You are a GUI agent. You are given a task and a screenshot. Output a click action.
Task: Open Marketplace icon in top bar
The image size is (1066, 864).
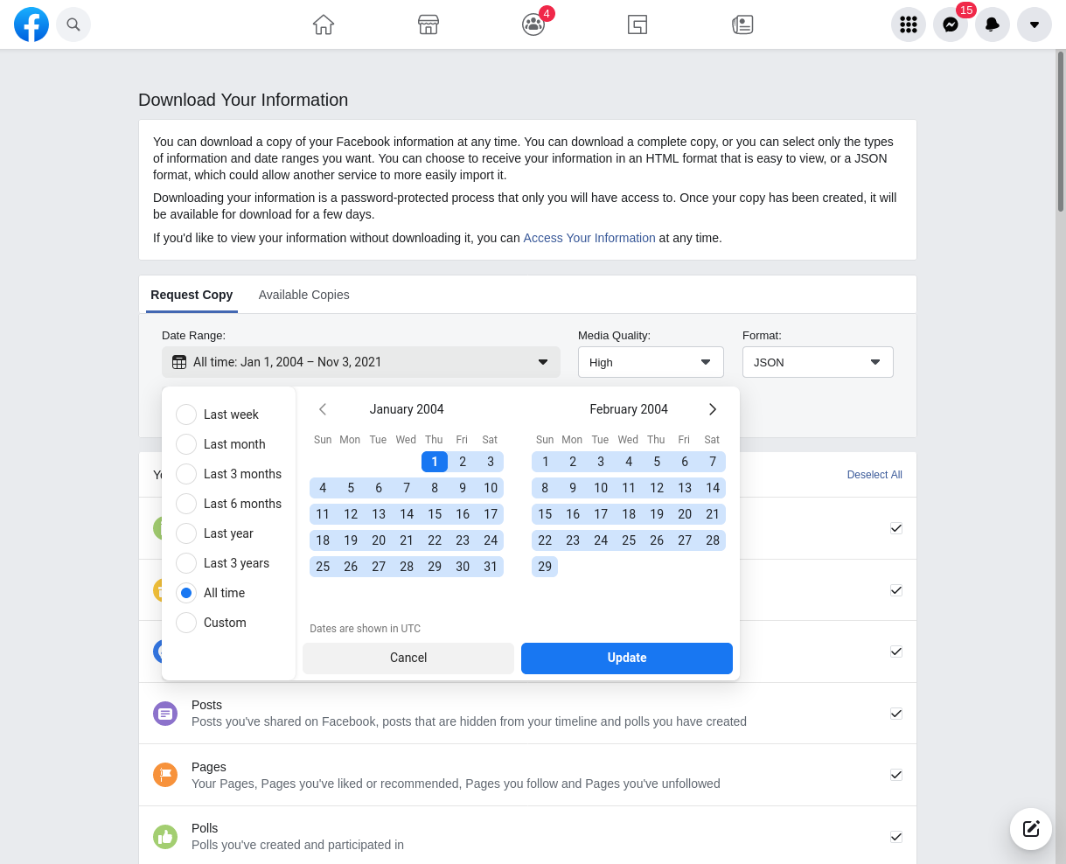pyautogui.click(x=428, y=24)
